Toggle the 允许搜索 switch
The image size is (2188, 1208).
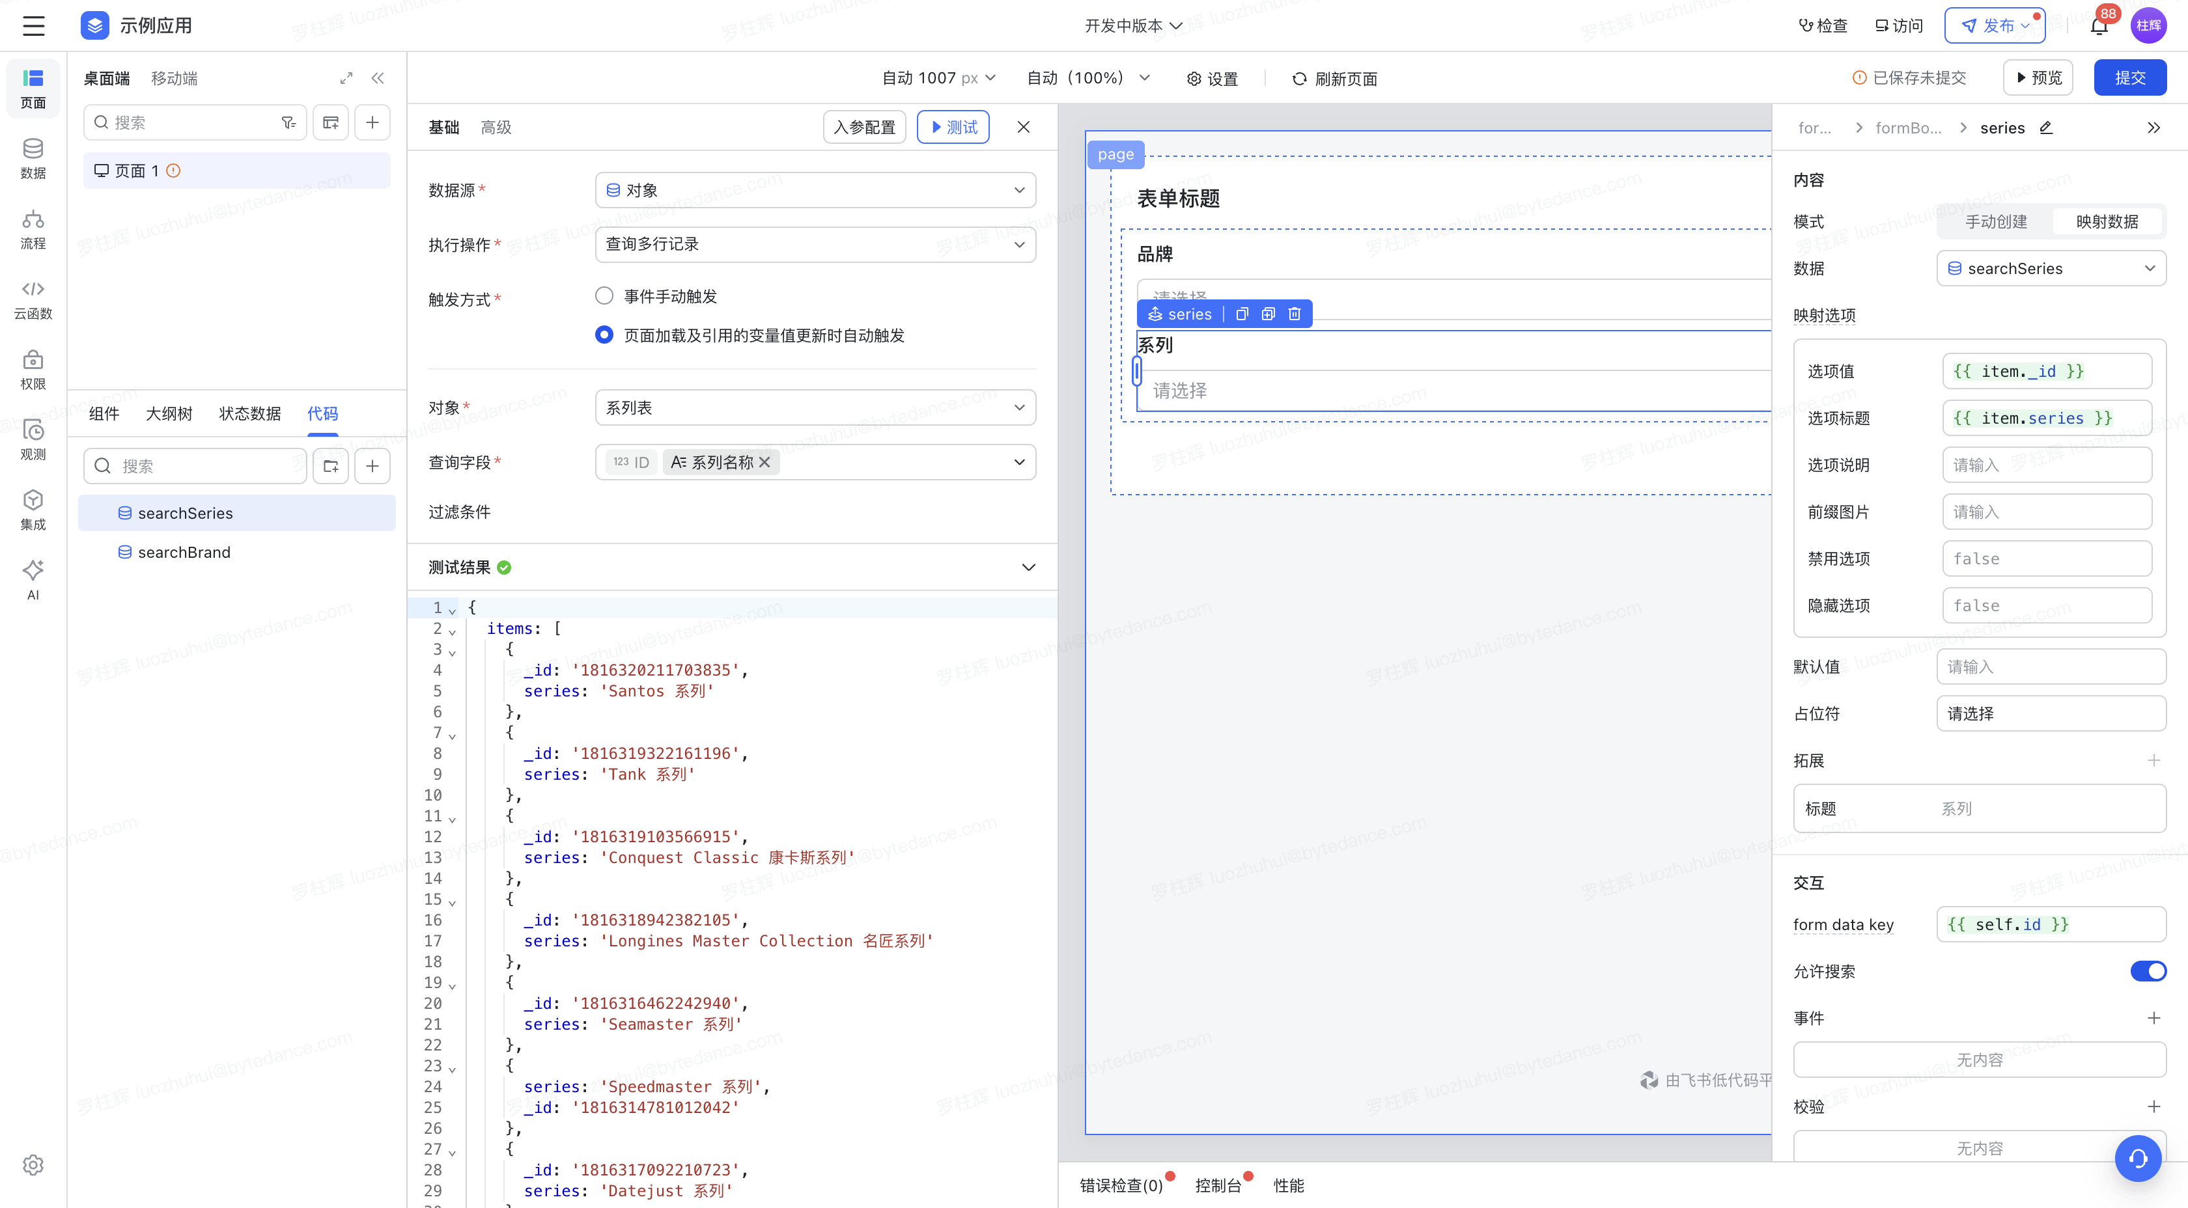tap(2148, 971)
